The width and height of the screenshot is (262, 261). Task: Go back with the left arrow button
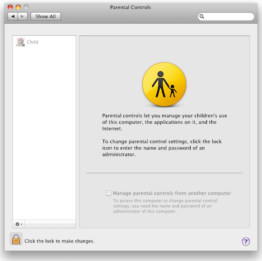point(13,16)
